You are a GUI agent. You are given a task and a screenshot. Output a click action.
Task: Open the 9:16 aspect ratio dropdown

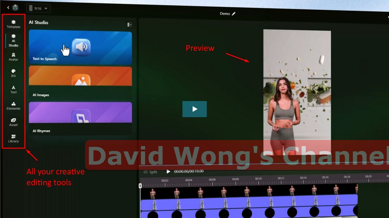(x=38, y=8)
